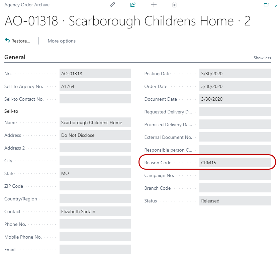This screenshot has width=277, height=262.
Task: Click the Reason Code field CRM15
Action: pyautogui.click(x=235, y=163)
